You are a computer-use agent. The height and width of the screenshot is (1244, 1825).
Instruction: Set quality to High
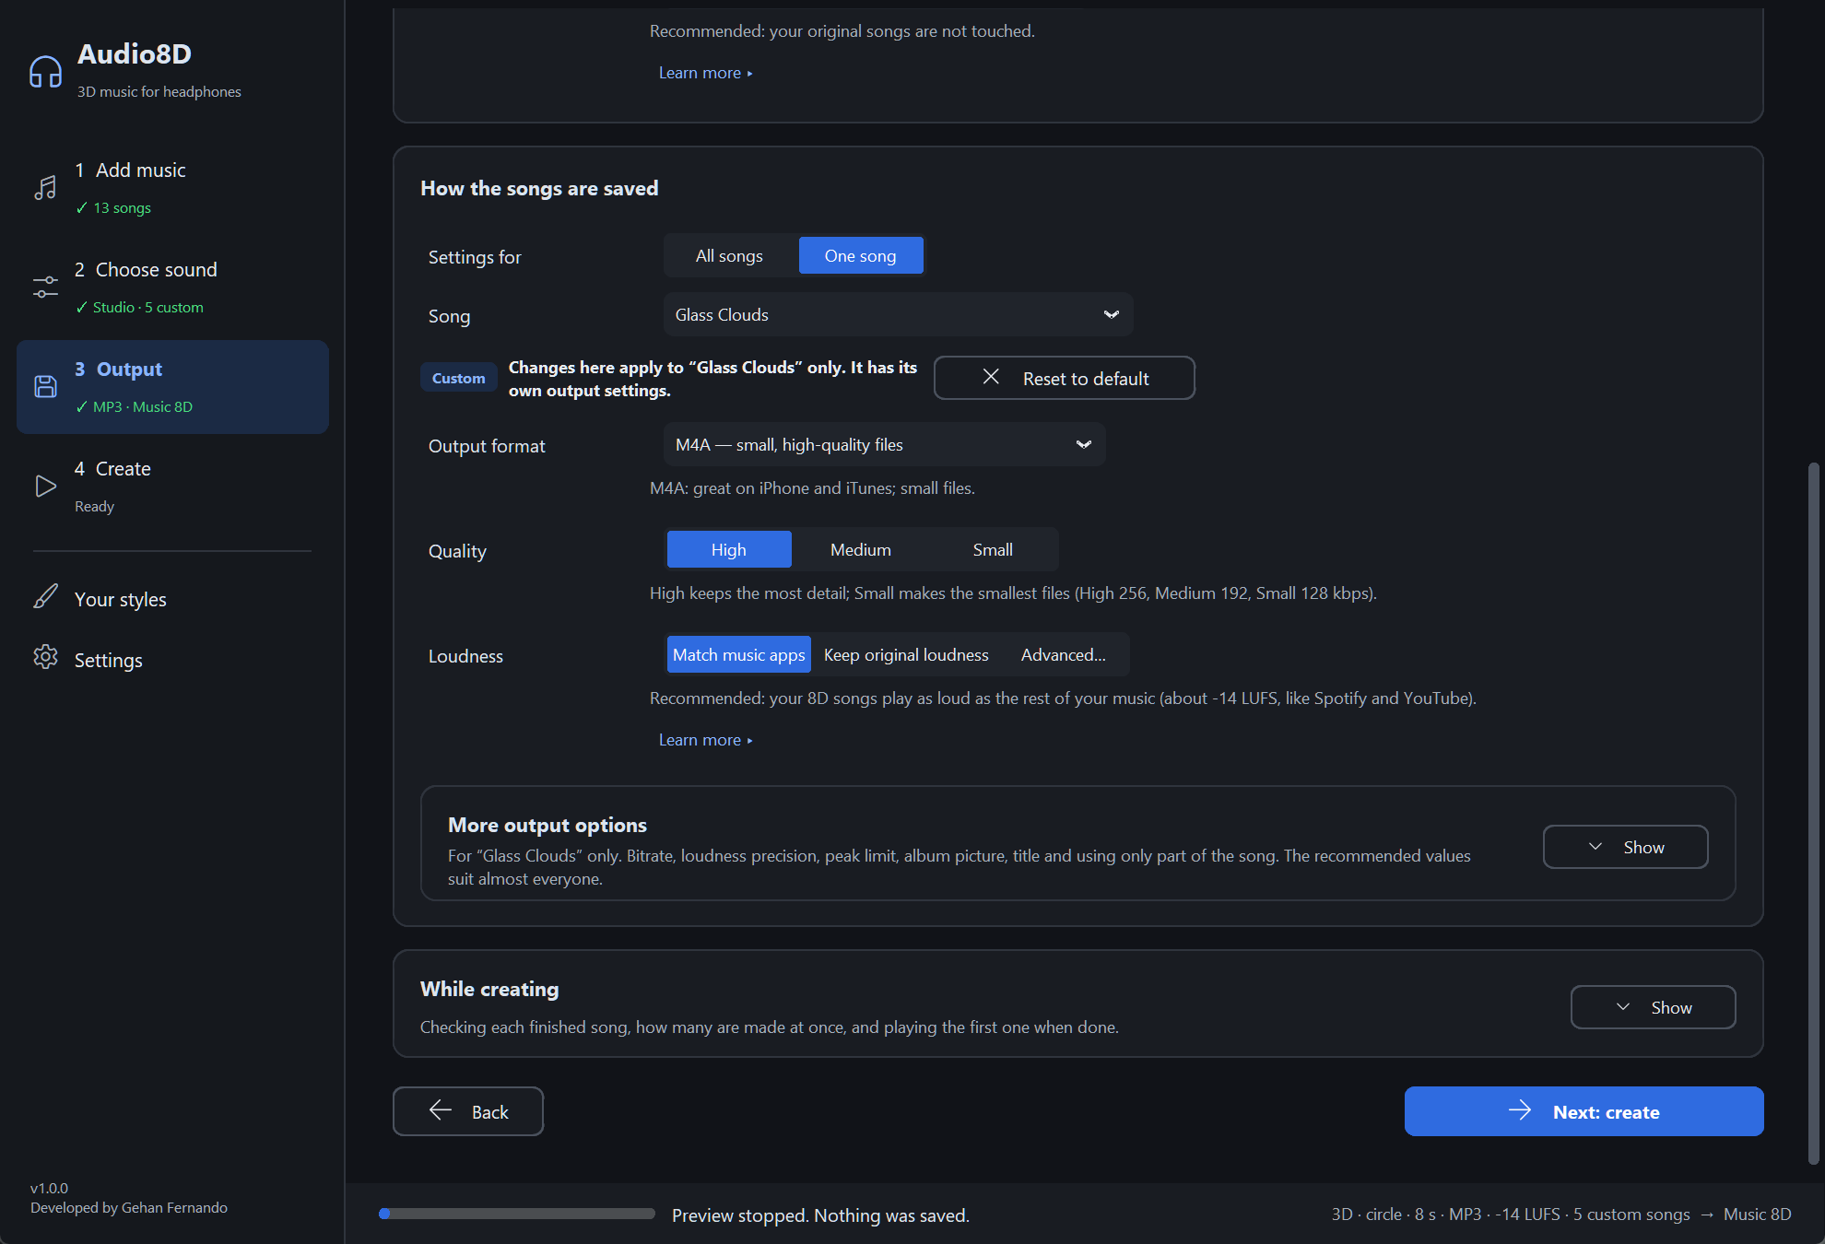(729, 549)
